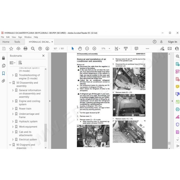The image size is (180, 180).
Task: Collapse the left navigation pane arrow
Action: click(x=50, y=101)
